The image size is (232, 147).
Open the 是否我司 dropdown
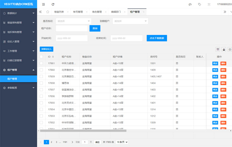click(73, 21)
